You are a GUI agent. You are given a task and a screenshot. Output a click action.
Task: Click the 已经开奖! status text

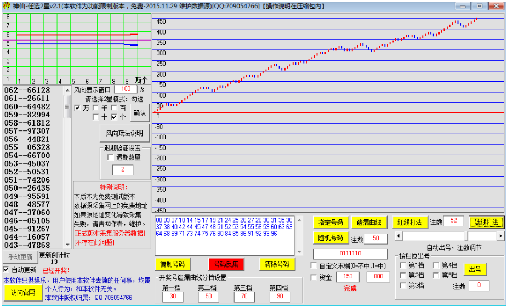point(56,270)
